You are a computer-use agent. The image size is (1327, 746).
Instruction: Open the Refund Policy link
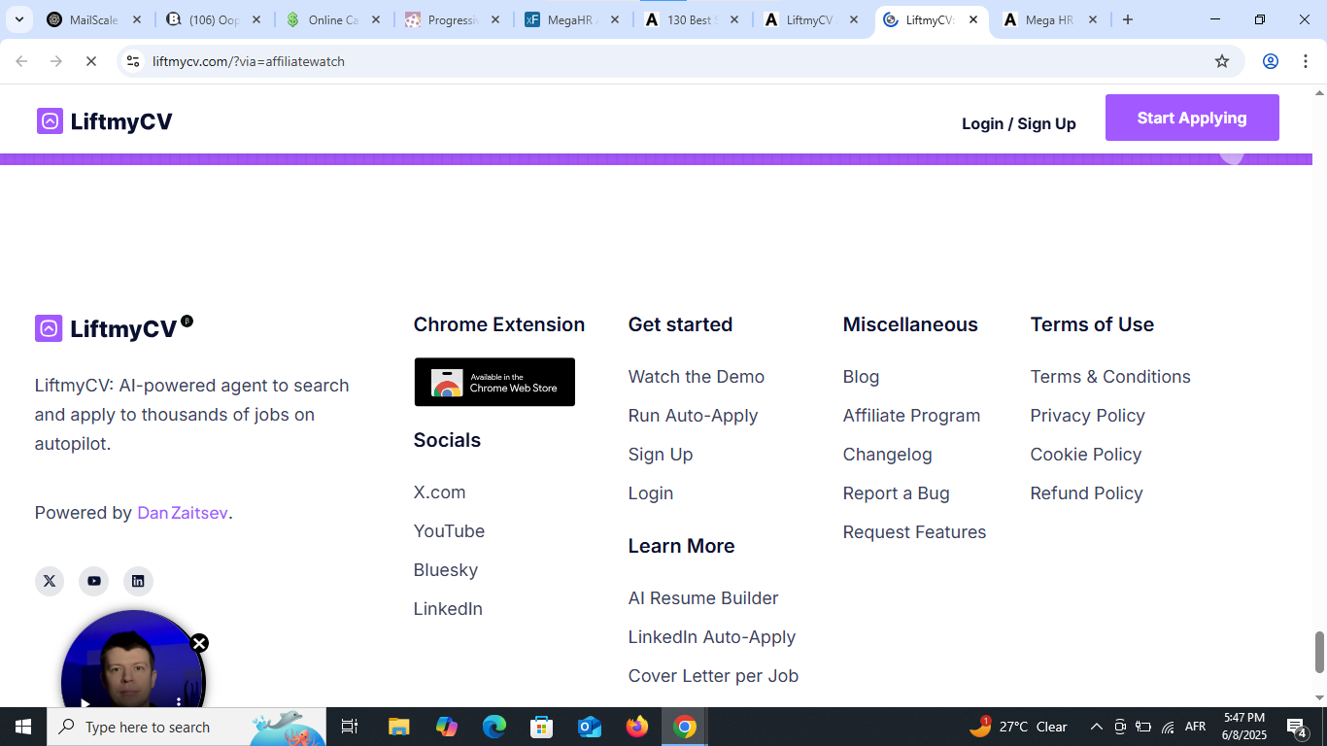click(x=1086, y=493)
